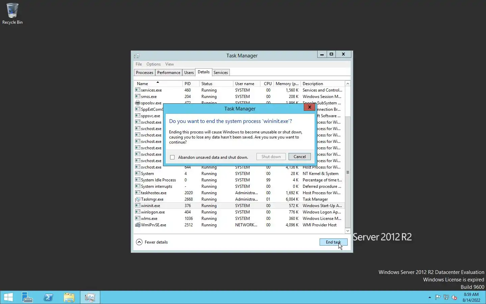486x304 pixels.
Task: Open the File menu
Action: click(139, 64)
